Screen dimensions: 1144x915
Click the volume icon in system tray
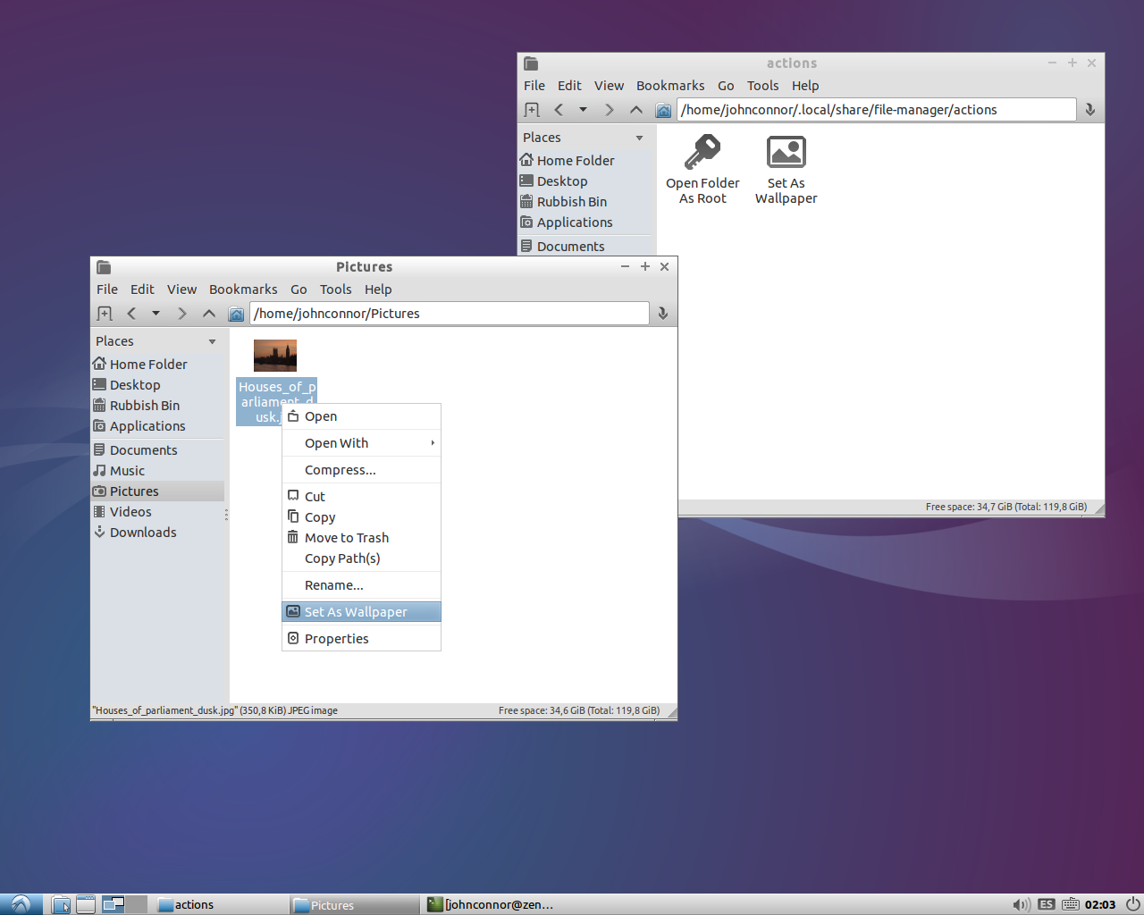[x=1021, y=904]
